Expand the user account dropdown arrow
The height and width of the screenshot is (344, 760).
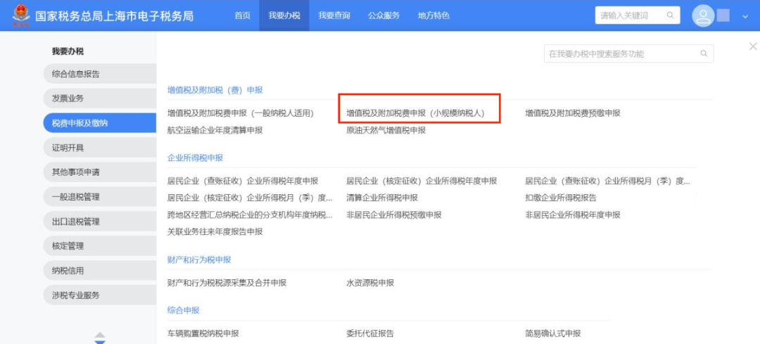point(745,16)
